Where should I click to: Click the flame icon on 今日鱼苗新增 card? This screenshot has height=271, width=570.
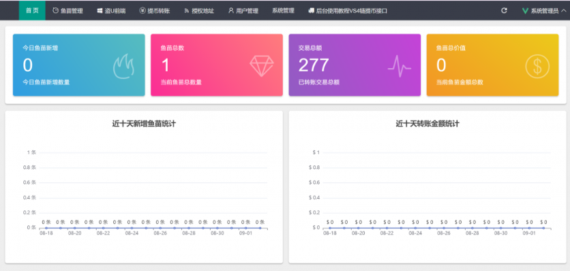pyautogui.click(x=123, y=66)
